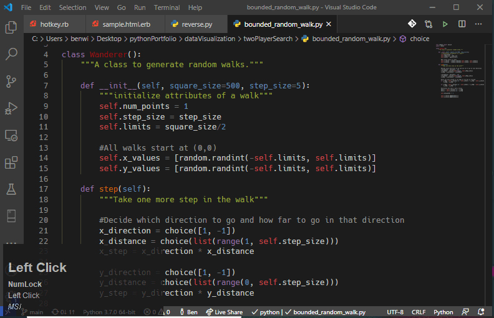
Task: Select the bounded_random_walk.py tab
Action: (283, 24)
